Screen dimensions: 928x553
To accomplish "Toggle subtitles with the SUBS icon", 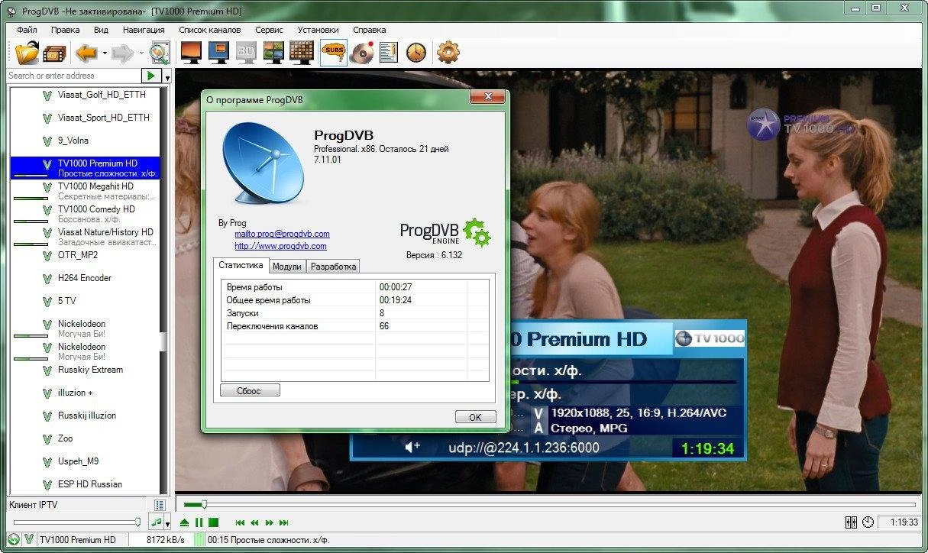I will pos(334,53).
